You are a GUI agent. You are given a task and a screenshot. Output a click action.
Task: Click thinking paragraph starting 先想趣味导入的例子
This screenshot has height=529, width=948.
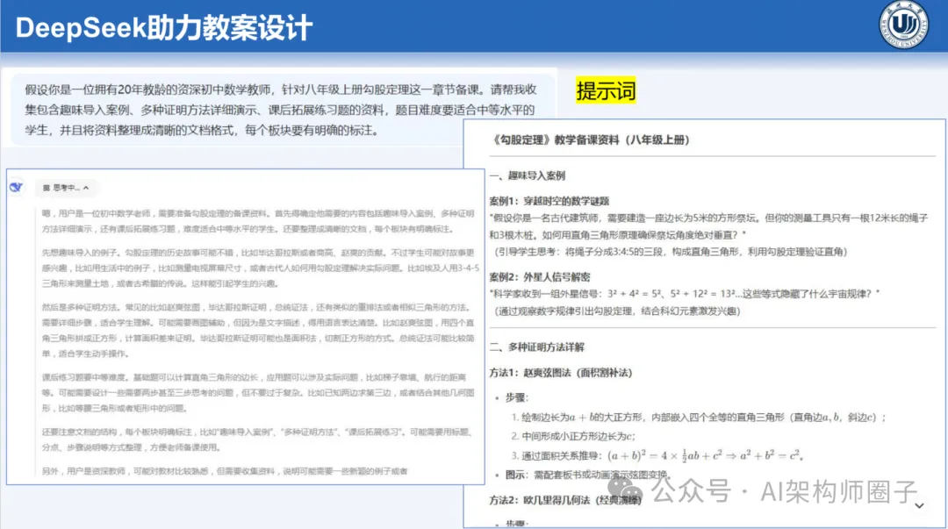[x=261, y=268]
